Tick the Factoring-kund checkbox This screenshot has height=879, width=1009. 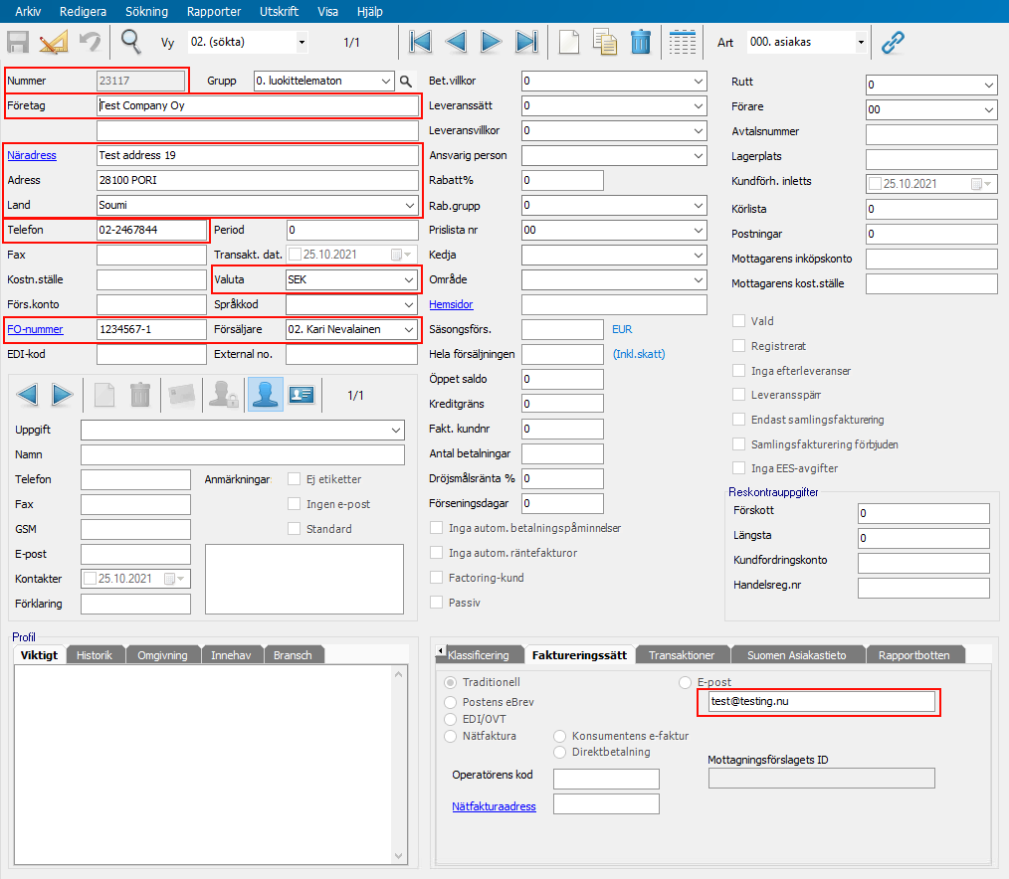click(436, 578)
